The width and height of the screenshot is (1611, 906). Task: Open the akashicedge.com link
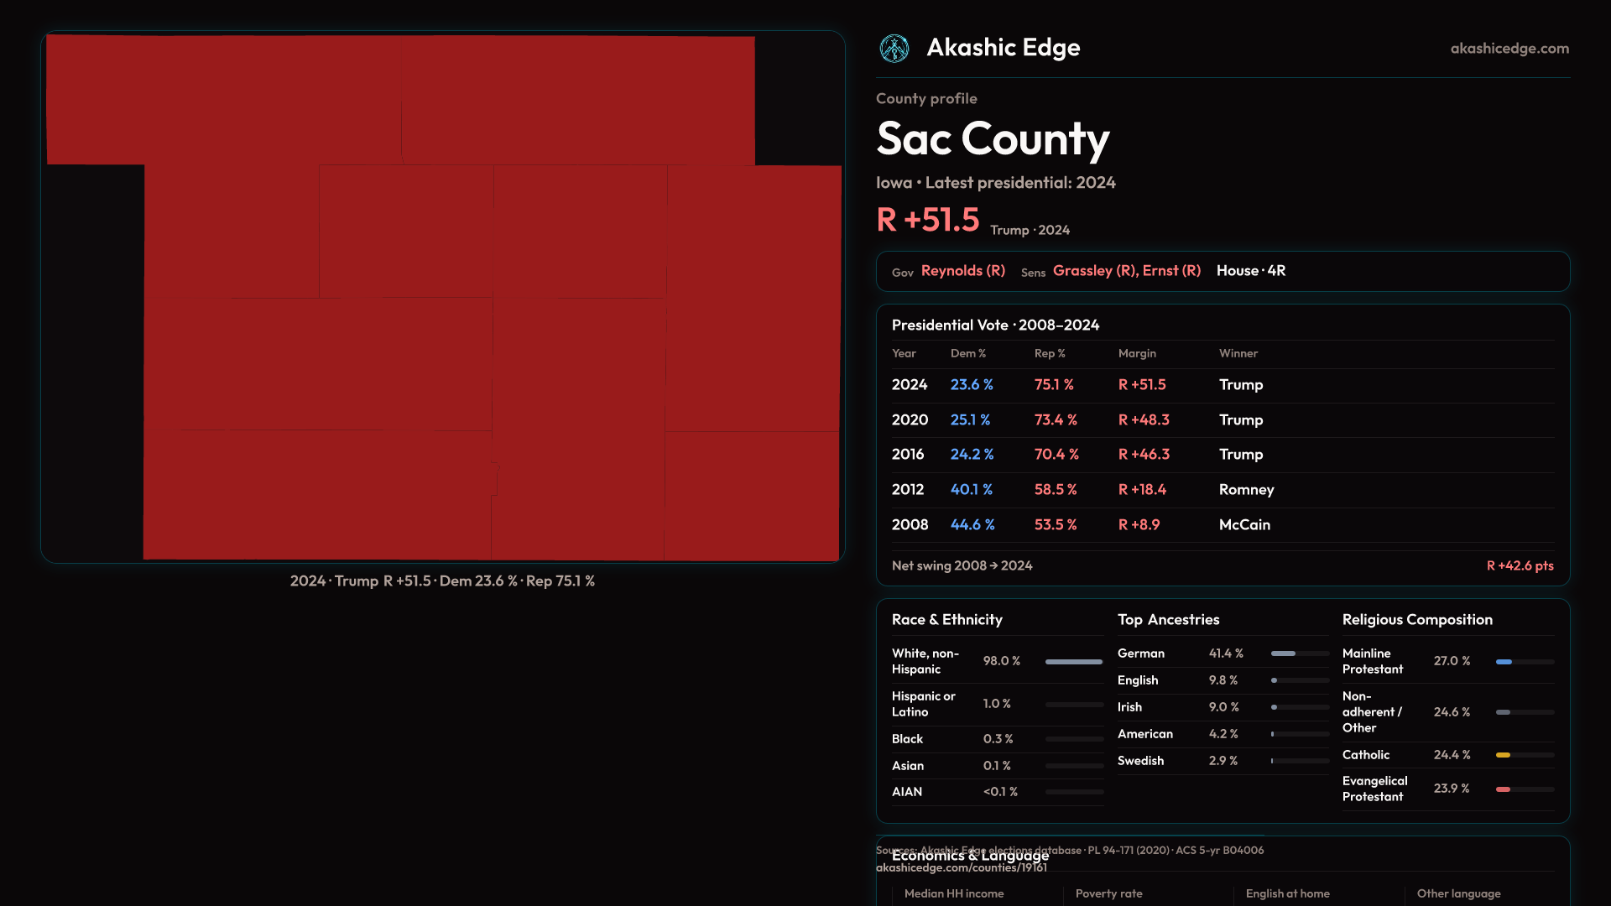coord(1509,49)
